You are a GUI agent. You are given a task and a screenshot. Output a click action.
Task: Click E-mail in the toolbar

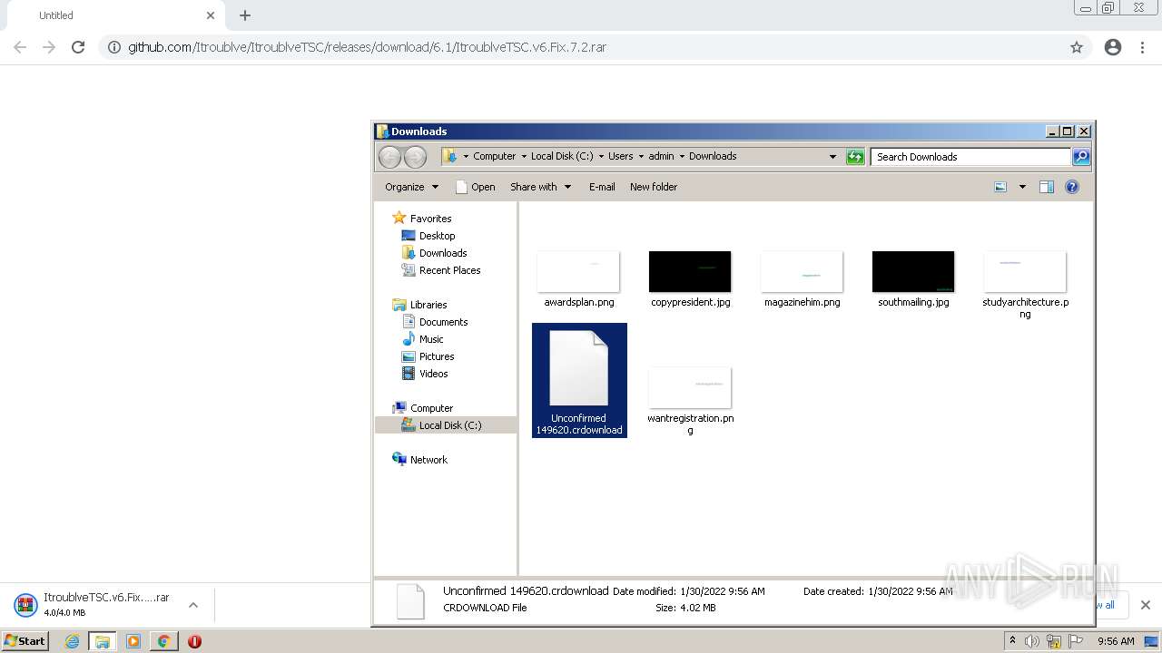[x=602, y=187]
